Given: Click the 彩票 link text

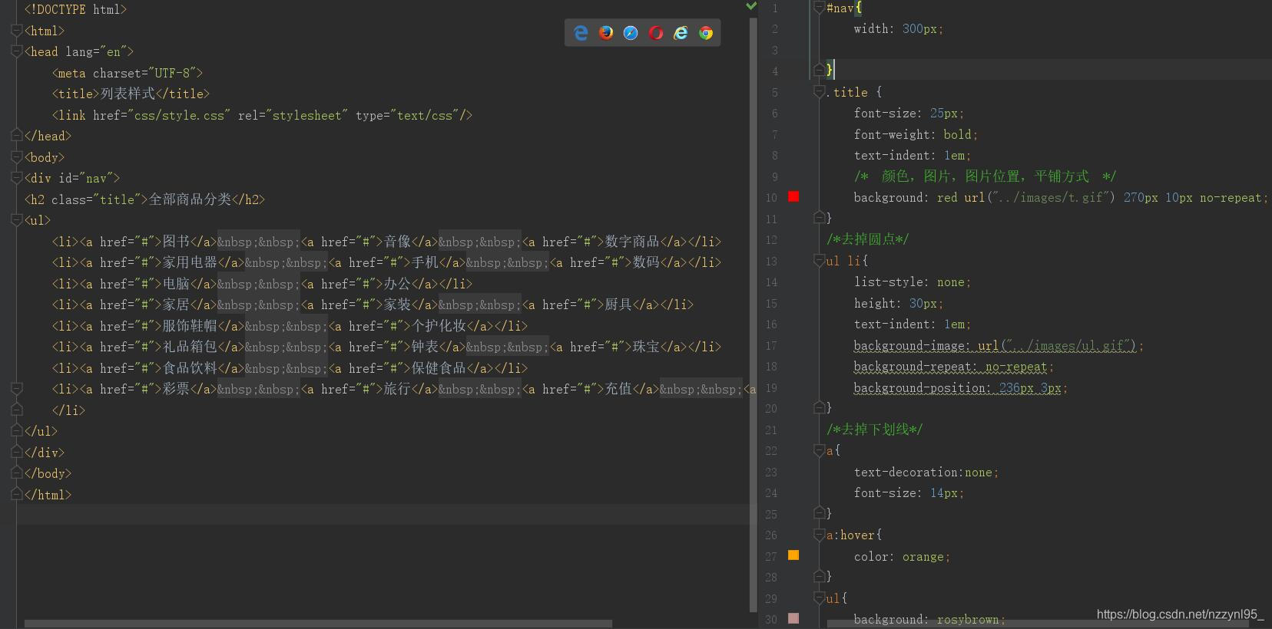Looking at the screenshot, I should [176, 389].
